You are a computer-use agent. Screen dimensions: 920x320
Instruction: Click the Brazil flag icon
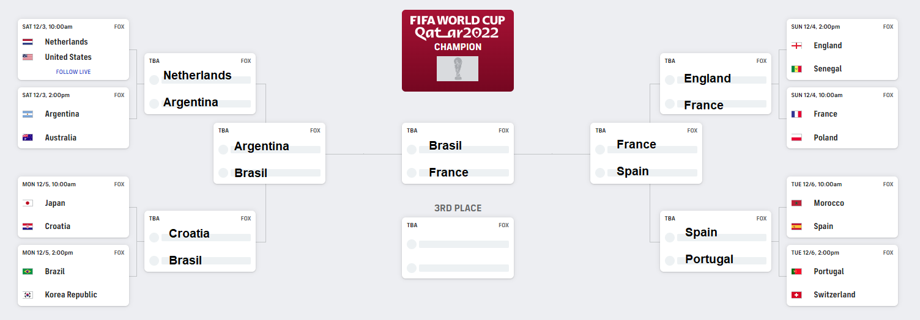28,272
